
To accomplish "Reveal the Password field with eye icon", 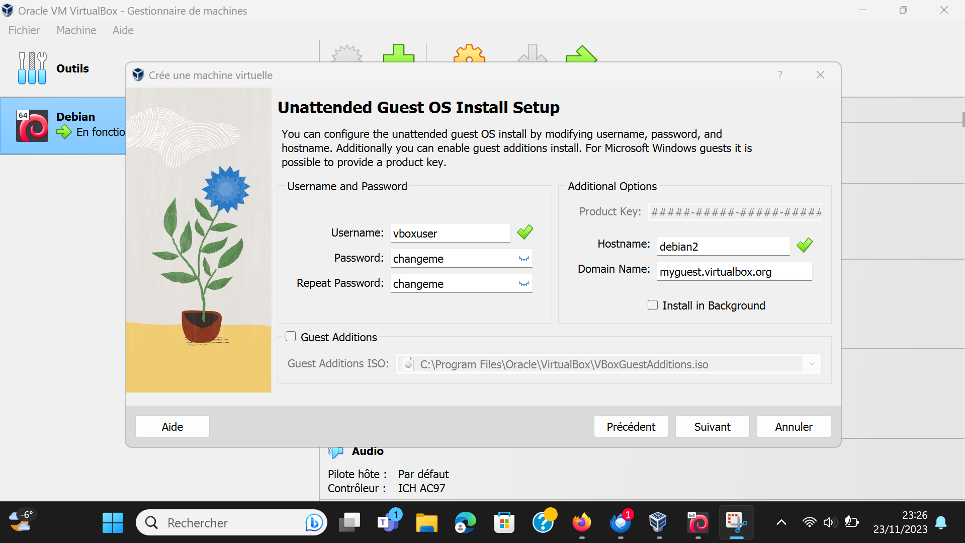I will (x=524, y=258).
